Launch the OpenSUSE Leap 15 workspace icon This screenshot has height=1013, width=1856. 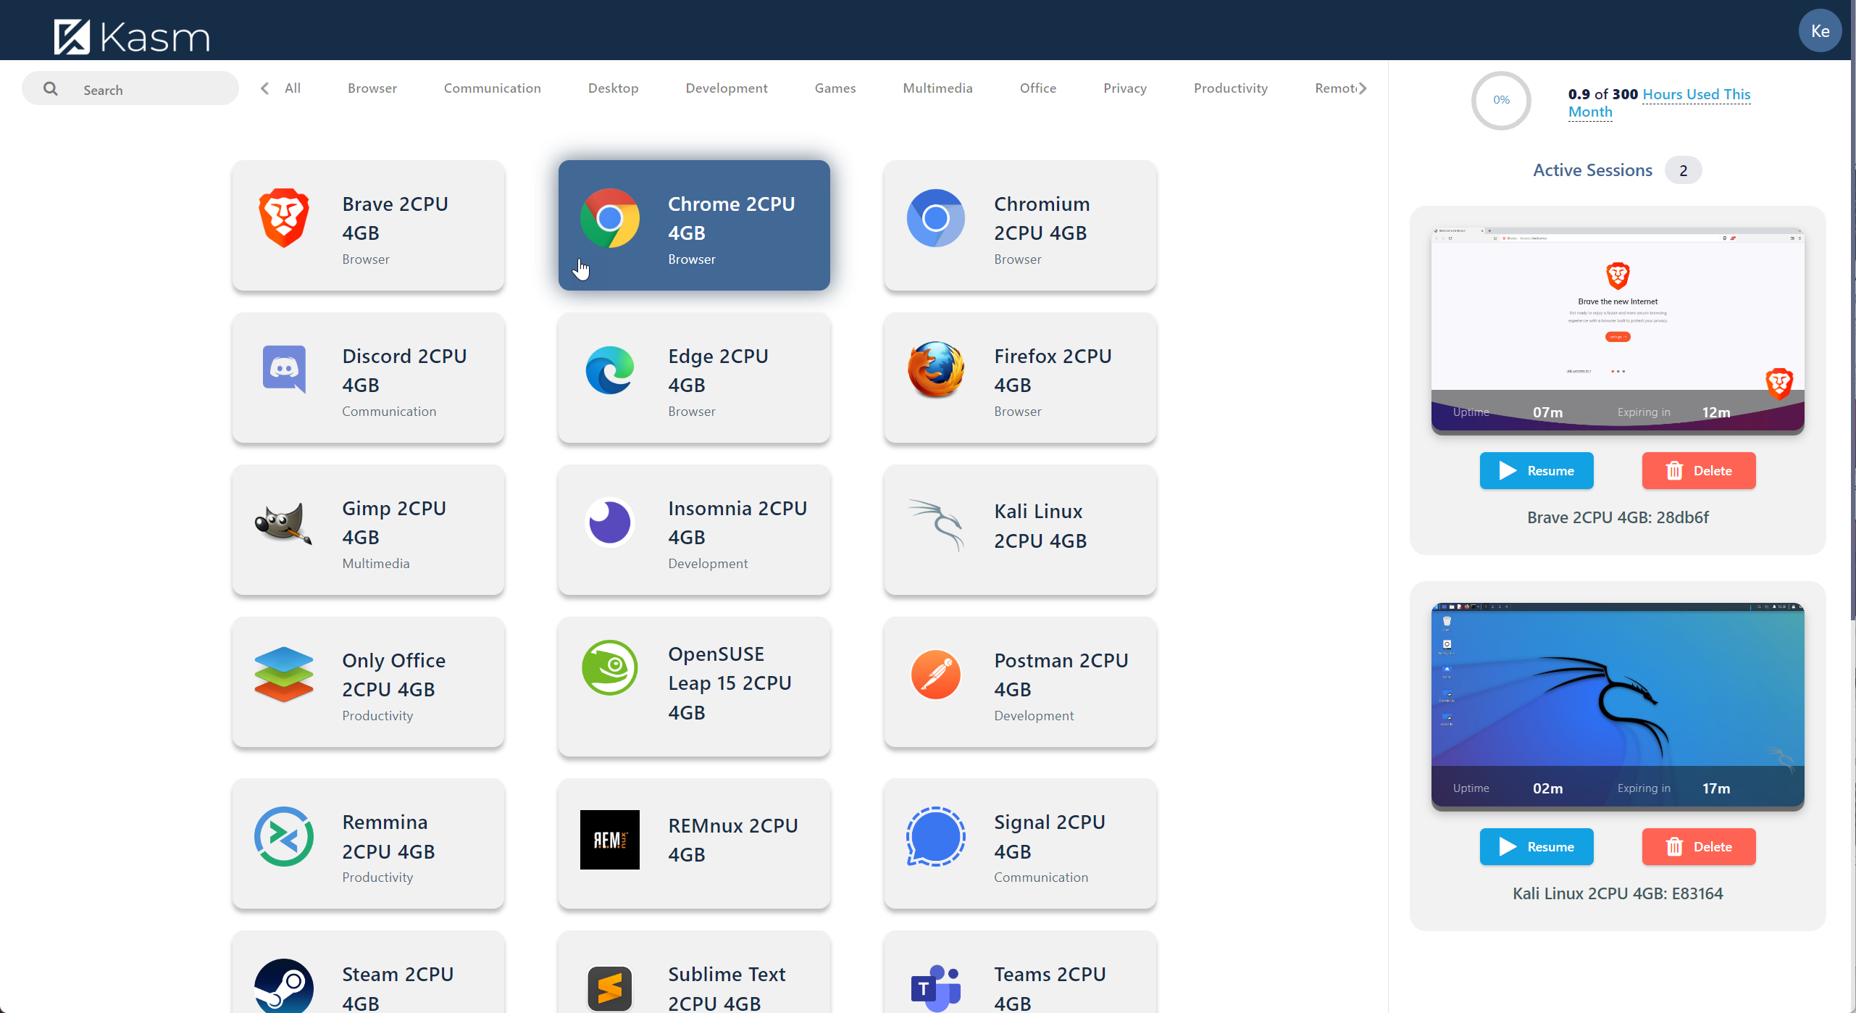pos(609,667)
